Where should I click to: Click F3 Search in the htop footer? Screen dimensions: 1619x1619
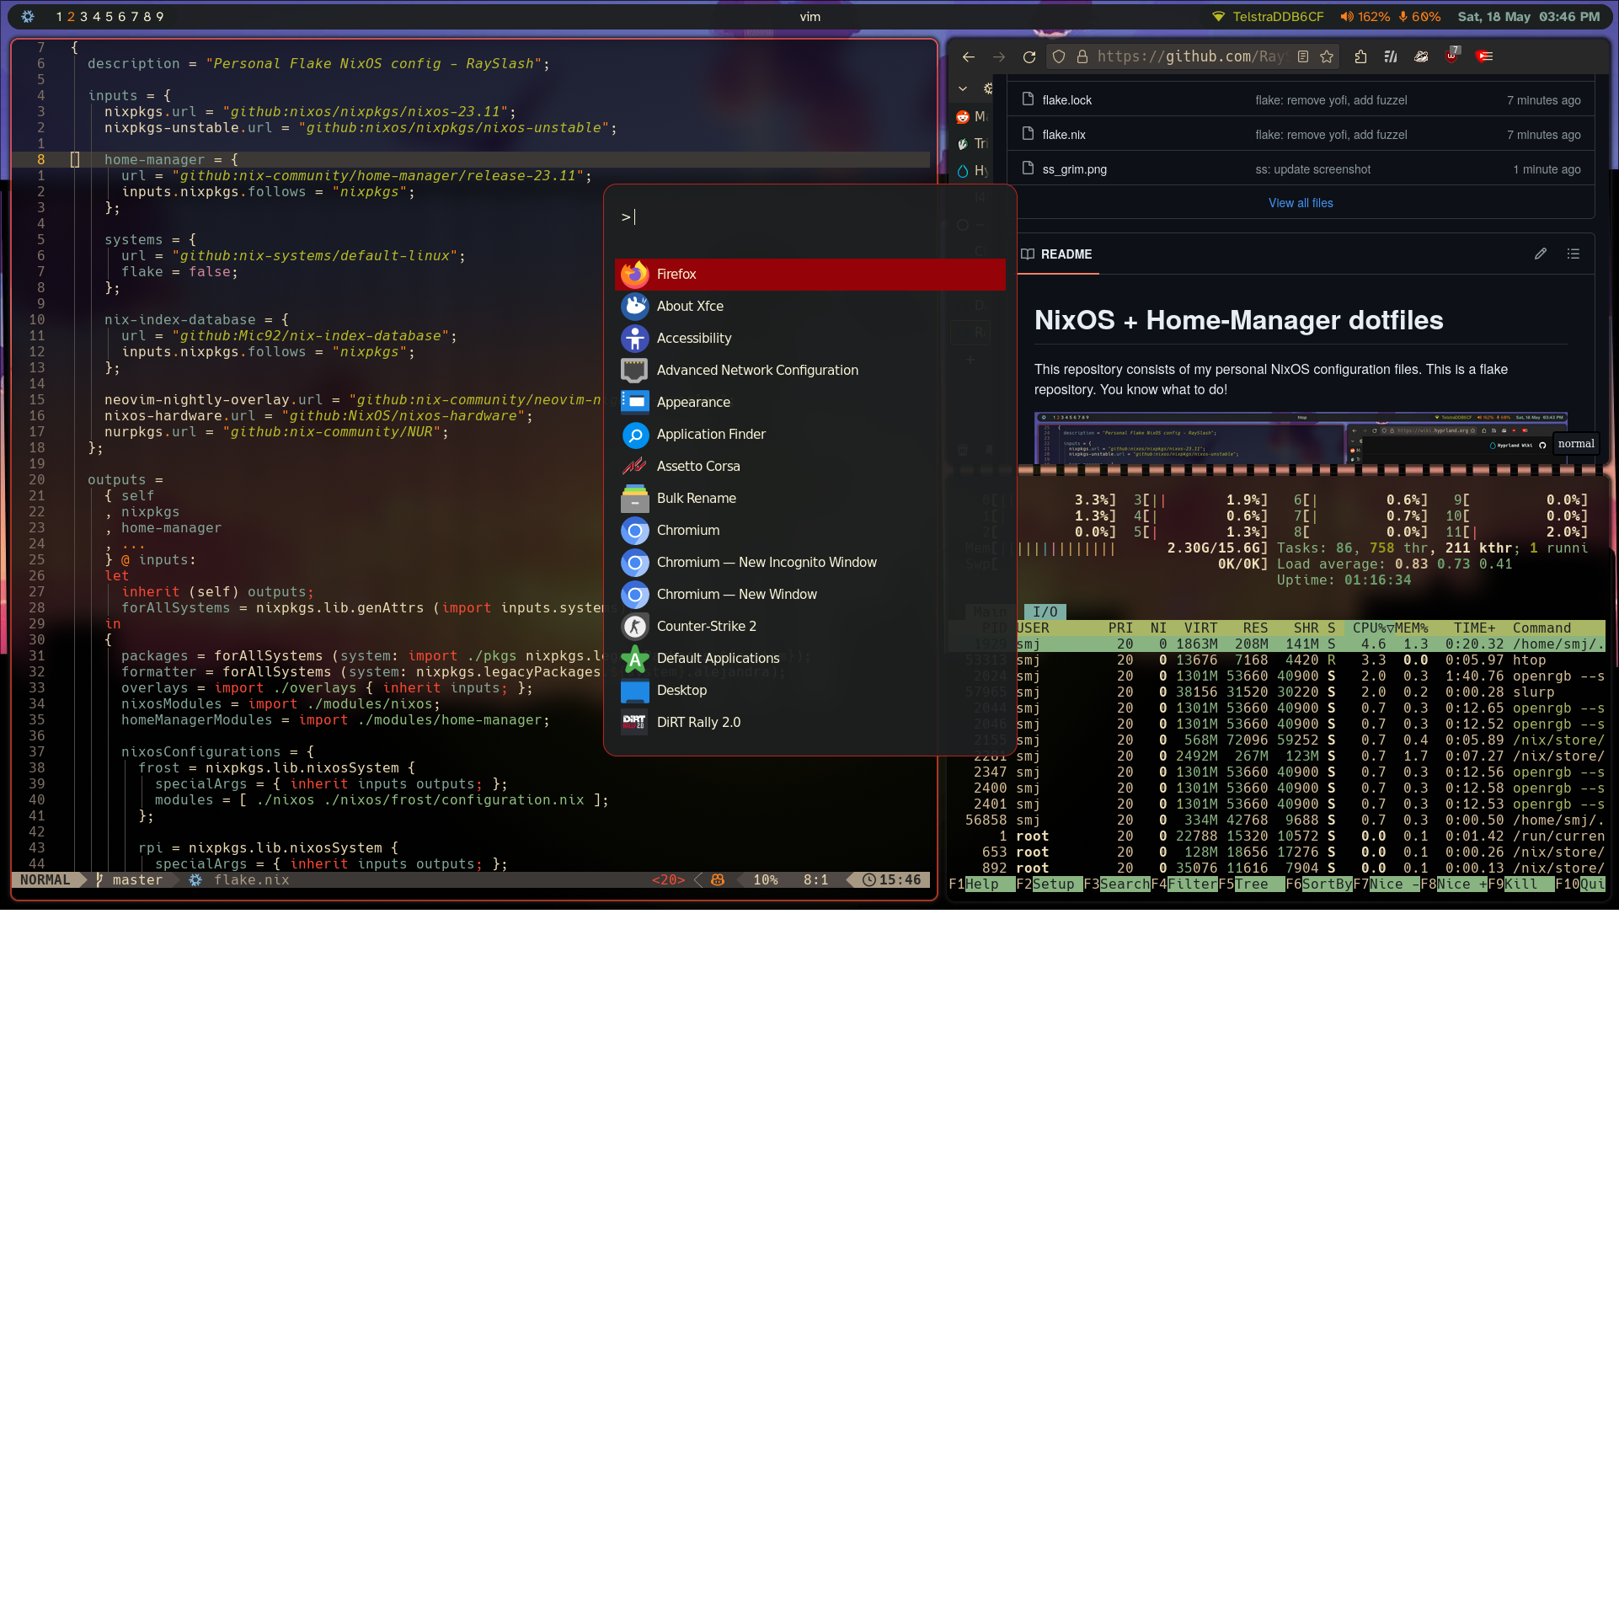click(1117, 884)
